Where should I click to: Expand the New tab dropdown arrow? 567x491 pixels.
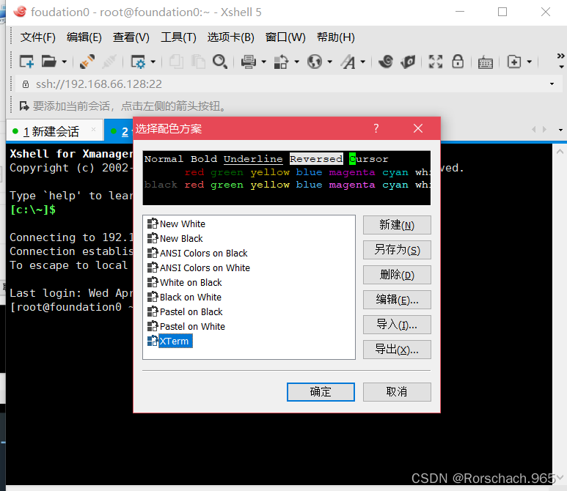click(530, 62)
